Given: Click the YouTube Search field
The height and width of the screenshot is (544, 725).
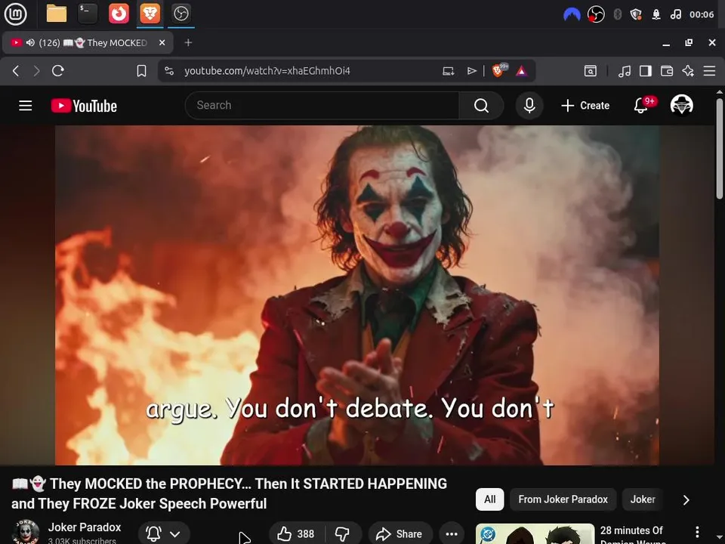Looking at the screenshot, I should point(322,106).
